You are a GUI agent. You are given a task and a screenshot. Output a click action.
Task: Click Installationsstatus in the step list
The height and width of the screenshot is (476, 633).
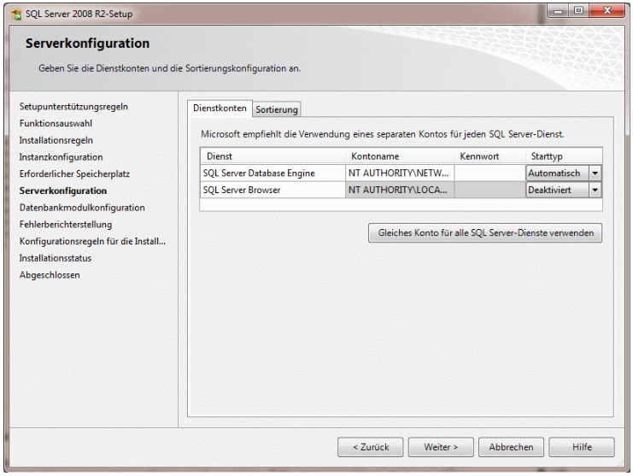click(56, 258)
